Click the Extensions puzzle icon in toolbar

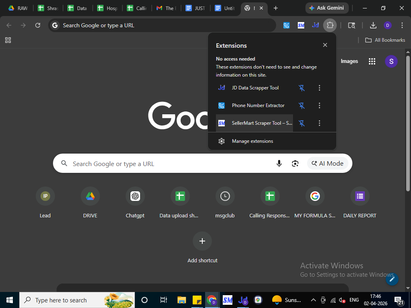point(330,25)
